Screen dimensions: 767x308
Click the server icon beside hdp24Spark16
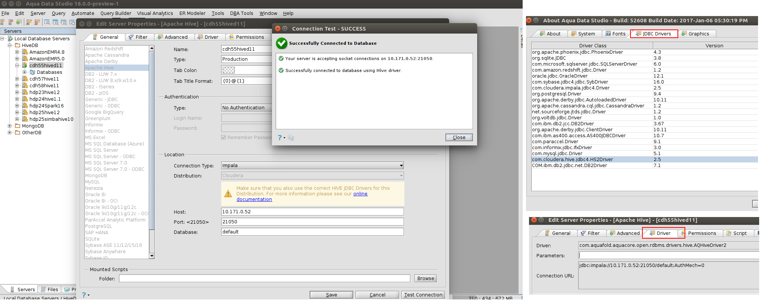pos(25,106)
